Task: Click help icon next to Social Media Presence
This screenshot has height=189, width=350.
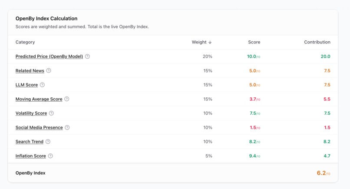Action: (67, 128)
